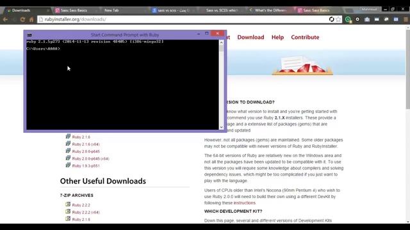The width and height of the screenshot is (410, 230).
Task: Switch to the What's the Difference tab
Action: point(270,10)
